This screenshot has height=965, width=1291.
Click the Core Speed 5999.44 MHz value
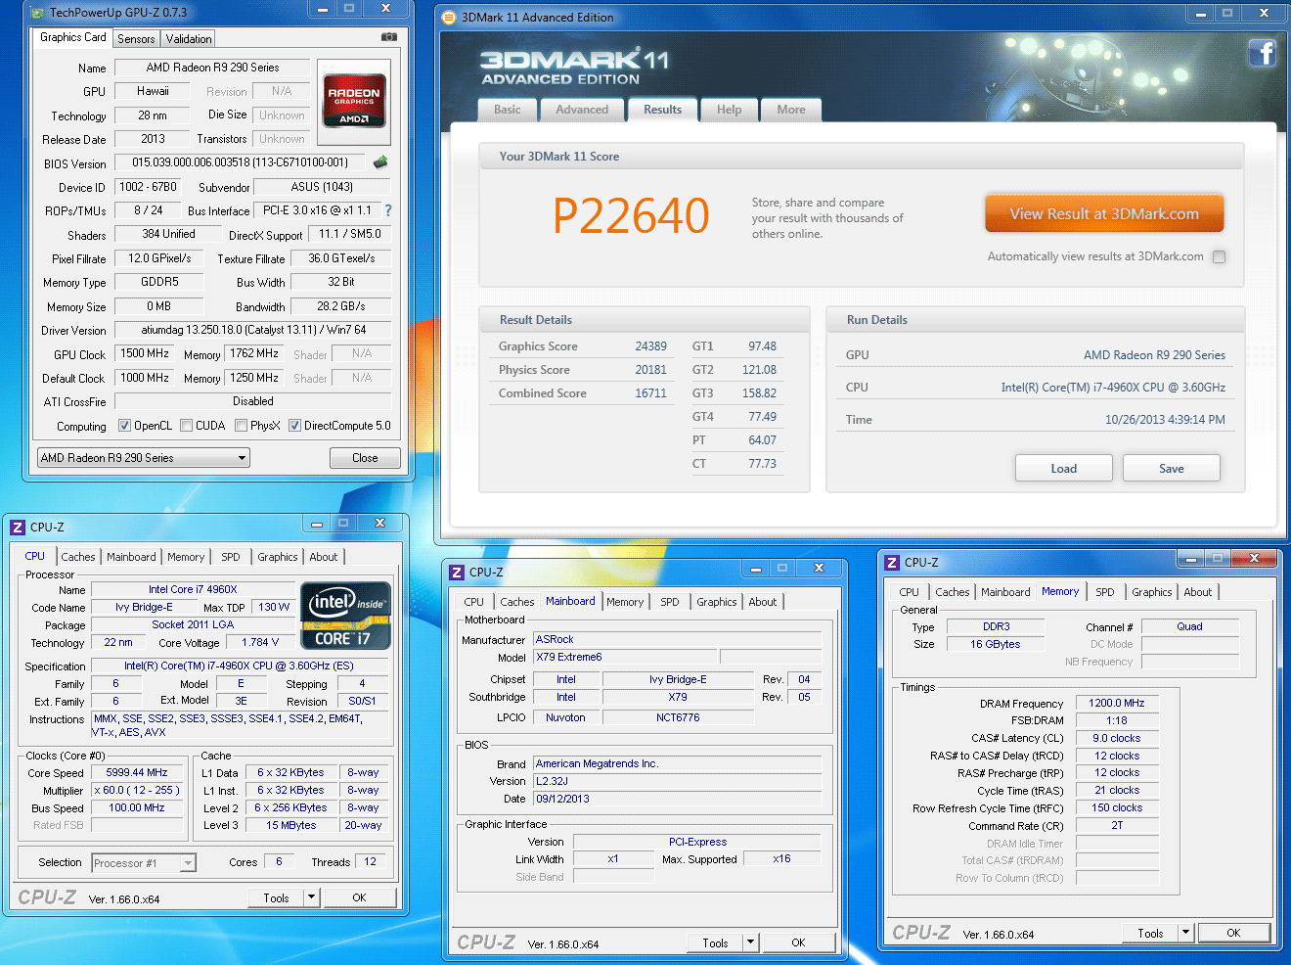point(137,772)
